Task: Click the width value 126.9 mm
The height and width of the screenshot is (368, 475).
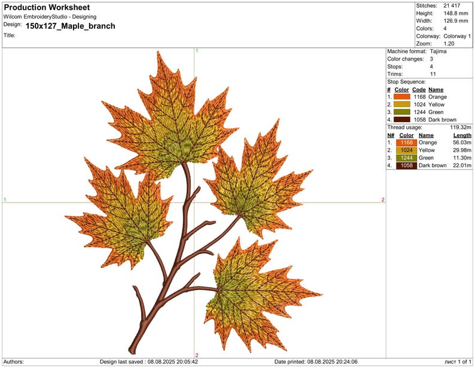Action: [x=456, y=21]
